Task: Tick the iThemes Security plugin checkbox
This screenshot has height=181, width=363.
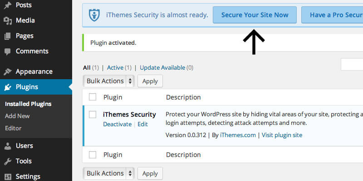Action: [93, 114]
